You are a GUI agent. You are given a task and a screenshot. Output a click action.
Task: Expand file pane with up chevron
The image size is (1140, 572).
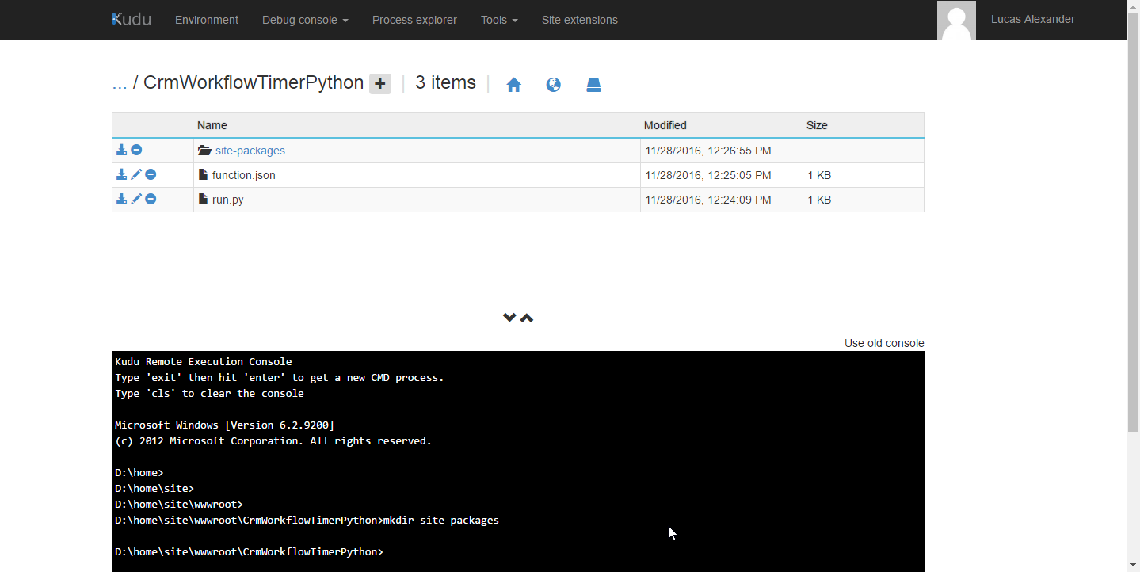[x=527, y=318]
